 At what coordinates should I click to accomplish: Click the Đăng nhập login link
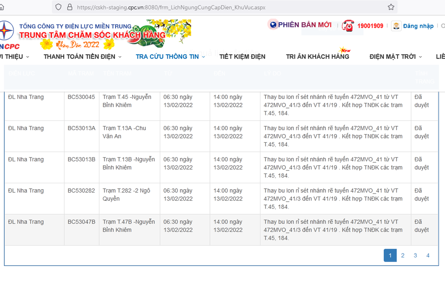(x=418, y=26)
